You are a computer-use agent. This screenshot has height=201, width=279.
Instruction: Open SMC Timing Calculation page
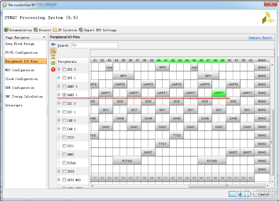tap(24, 96)
